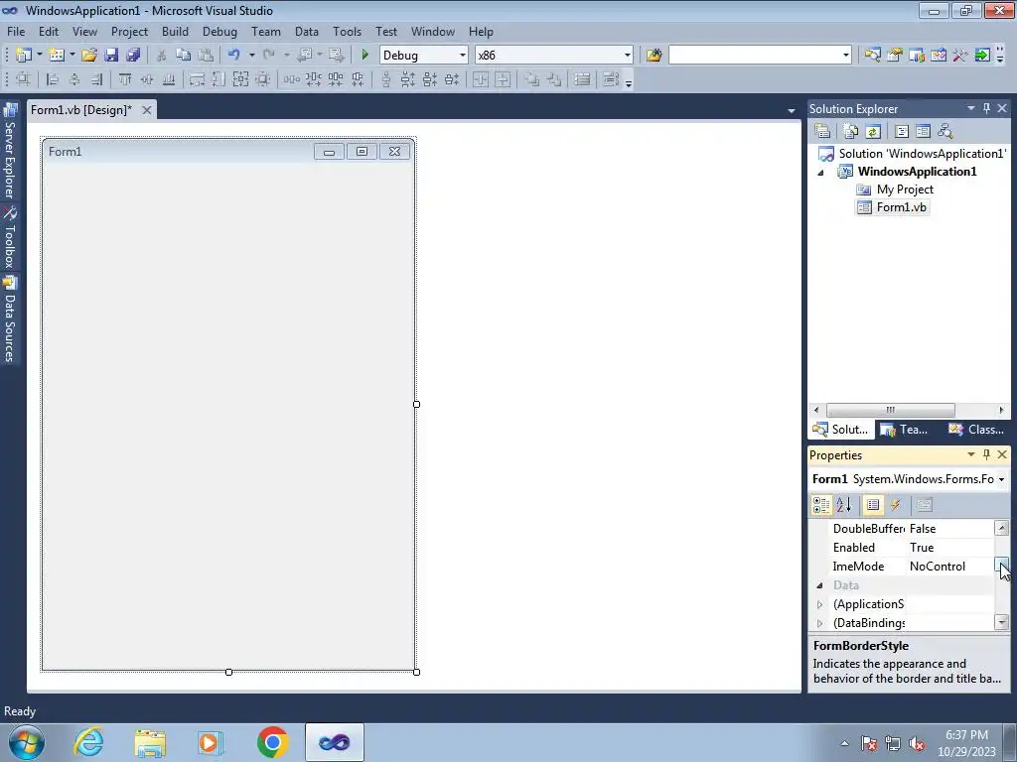Screen dimensions: 1017x762
Task: Click the Tab Order layout icon
Action: (611, 79)
